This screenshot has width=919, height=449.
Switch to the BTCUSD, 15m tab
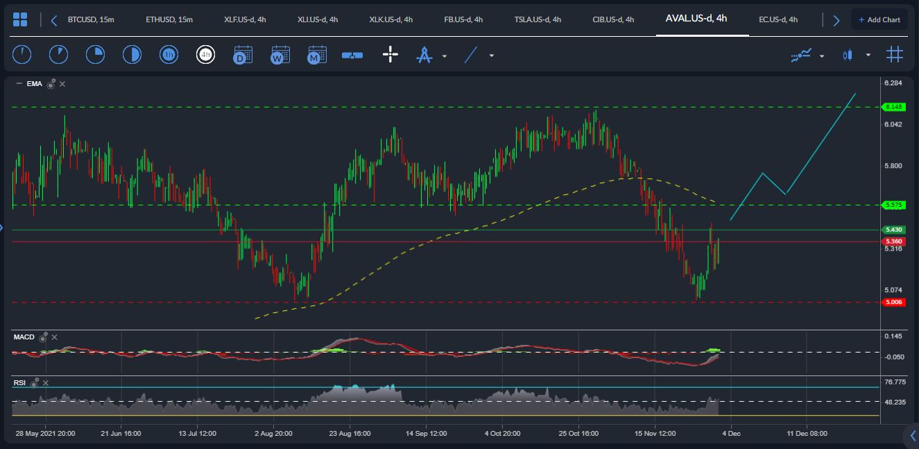(91, 19)
